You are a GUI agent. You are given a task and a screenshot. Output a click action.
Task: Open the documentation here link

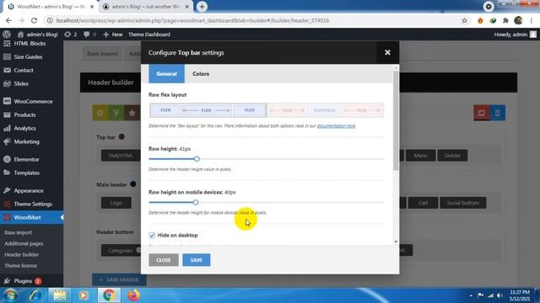pos(336,126)
